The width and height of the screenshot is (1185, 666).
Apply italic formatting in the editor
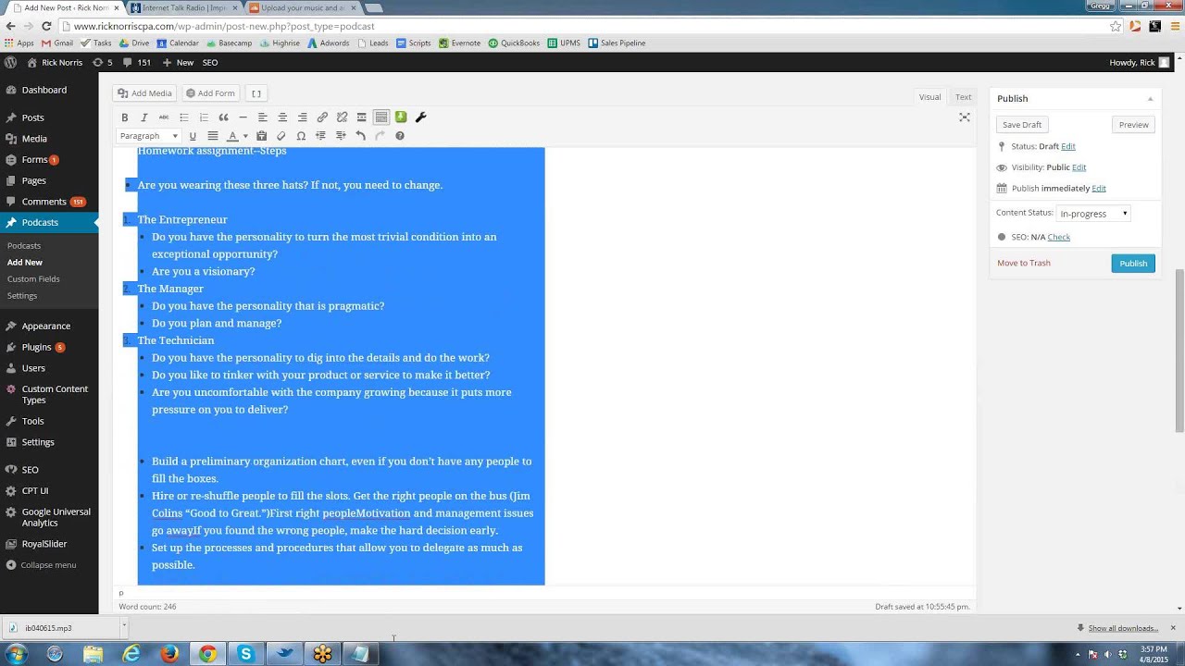click(x=144, y=117)
